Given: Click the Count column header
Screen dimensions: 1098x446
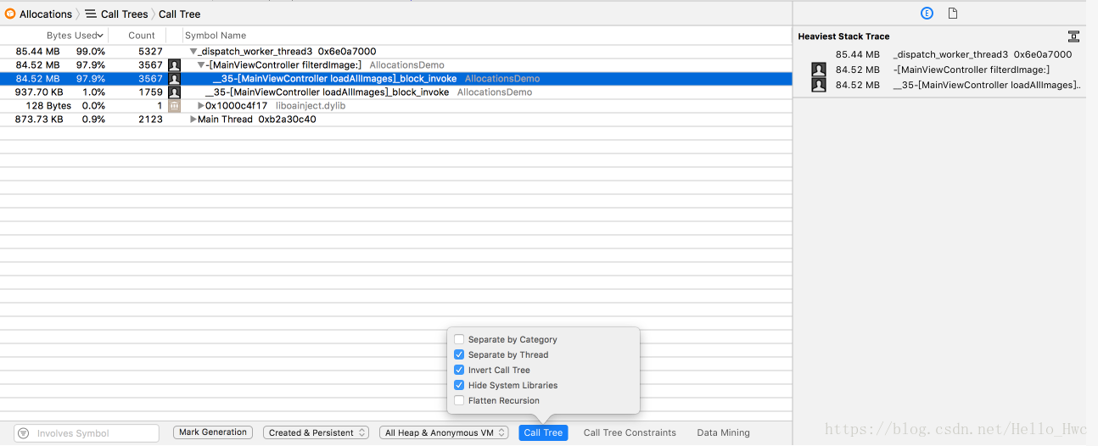Looking at the screenshot, I should point(142,36).
